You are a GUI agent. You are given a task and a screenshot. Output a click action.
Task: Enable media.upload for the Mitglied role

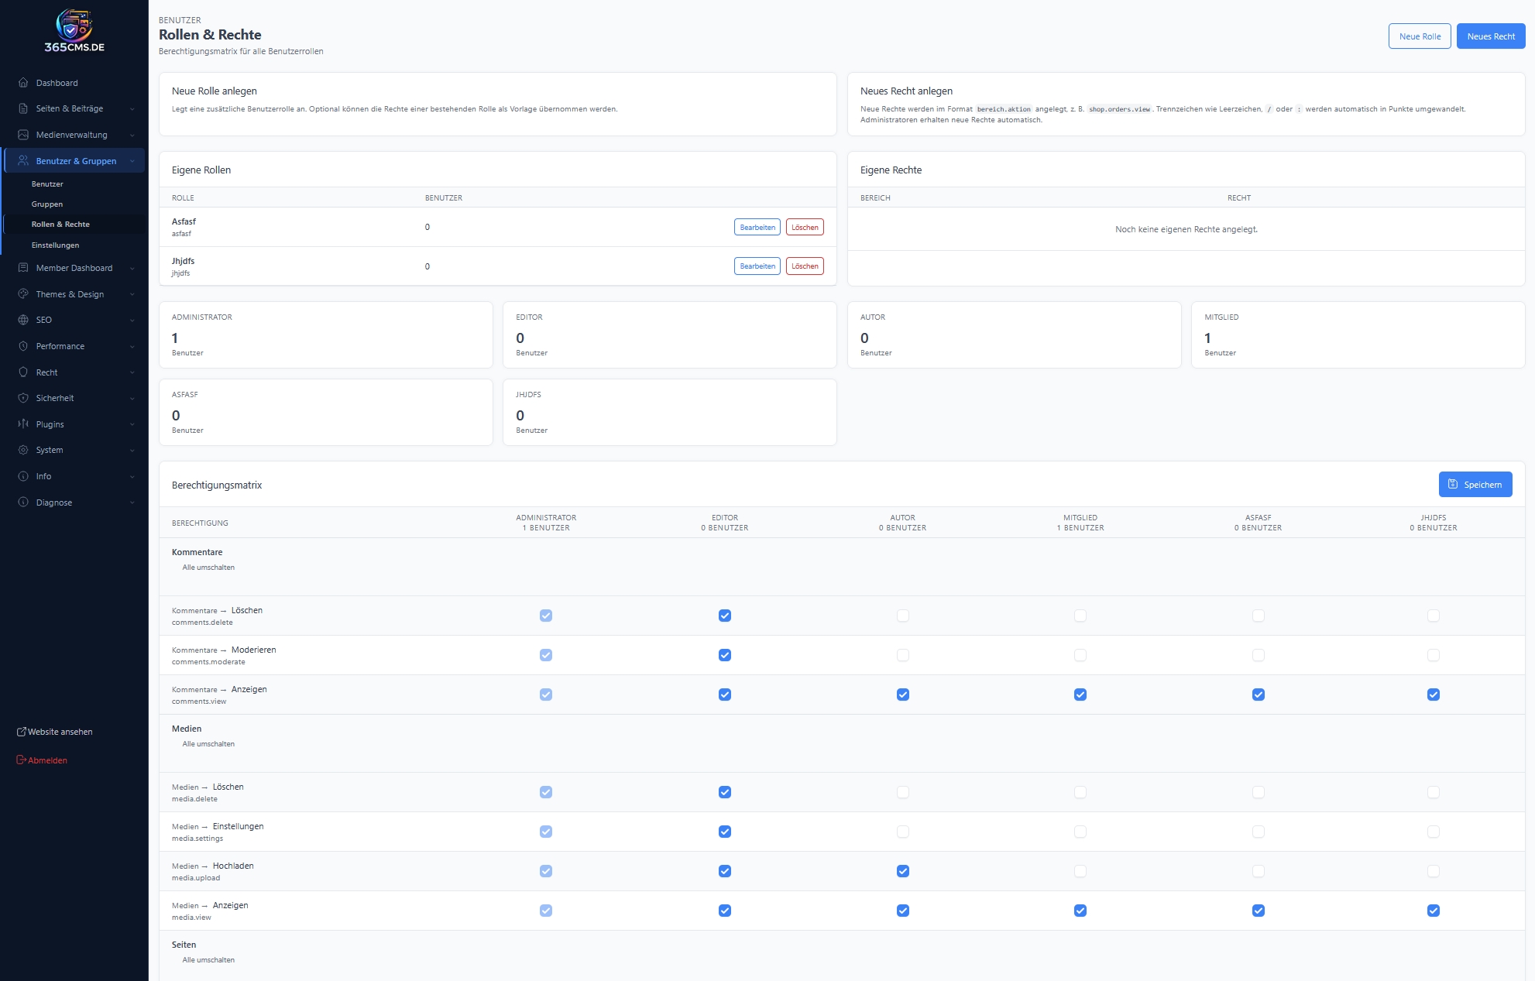[x=1080, y=871]
